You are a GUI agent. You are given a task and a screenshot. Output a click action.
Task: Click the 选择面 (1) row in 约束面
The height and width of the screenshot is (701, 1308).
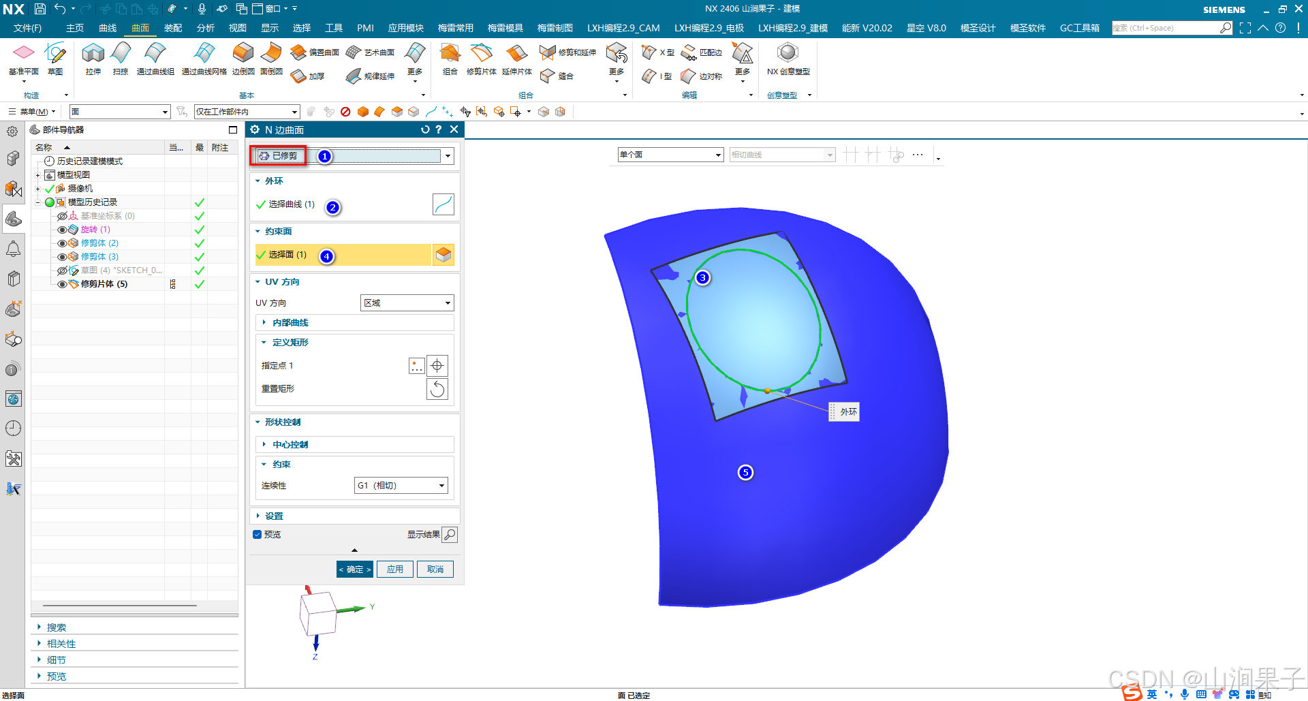coord(343,255)
